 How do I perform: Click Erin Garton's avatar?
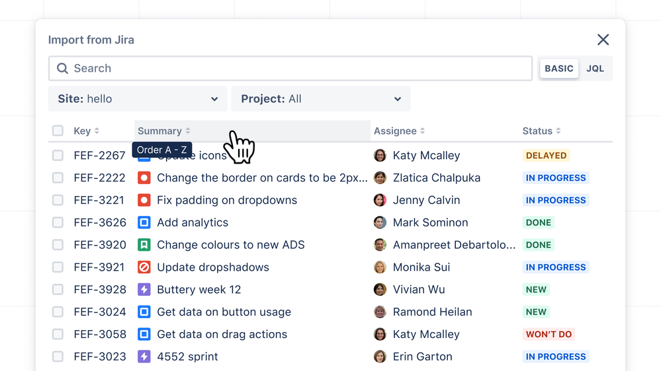pos(380,356)
